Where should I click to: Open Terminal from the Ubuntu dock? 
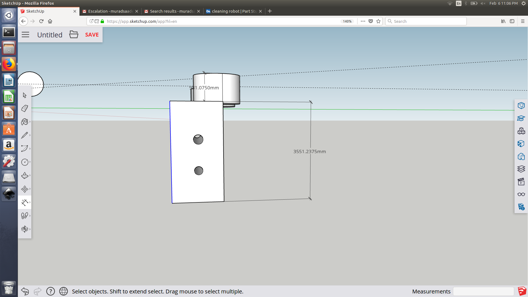coord(9,32)
